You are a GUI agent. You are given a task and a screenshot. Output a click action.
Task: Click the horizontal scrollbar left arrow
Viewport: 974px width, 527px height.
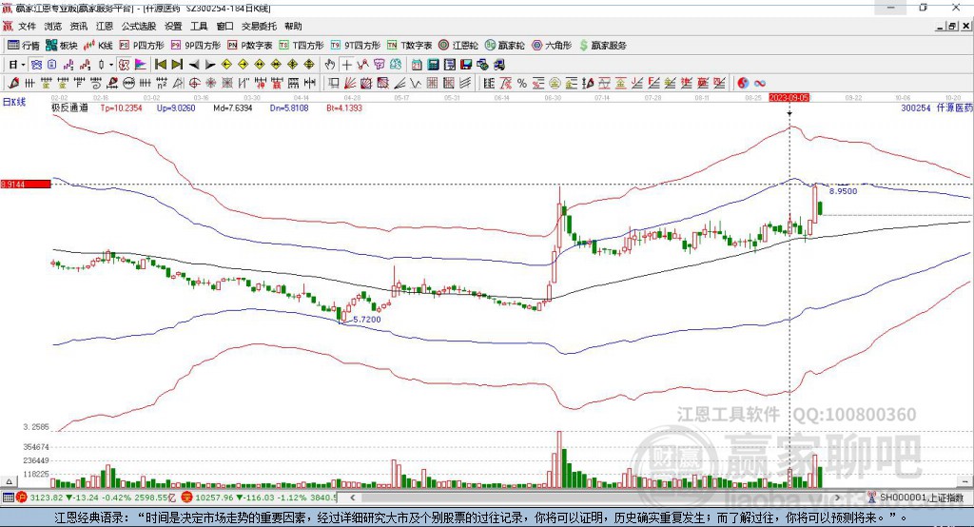pos(352,498)
